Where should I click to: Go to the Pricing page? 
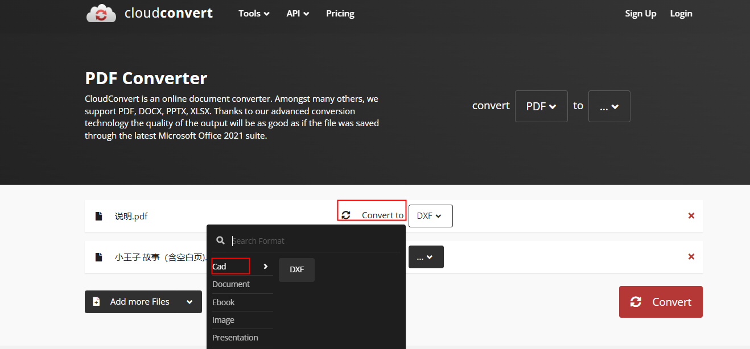tap(340, 13)
